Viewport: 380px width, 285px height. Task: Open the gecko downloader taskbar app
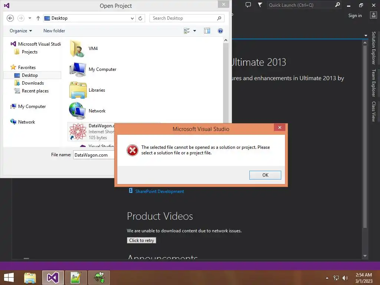click(99, 278)
